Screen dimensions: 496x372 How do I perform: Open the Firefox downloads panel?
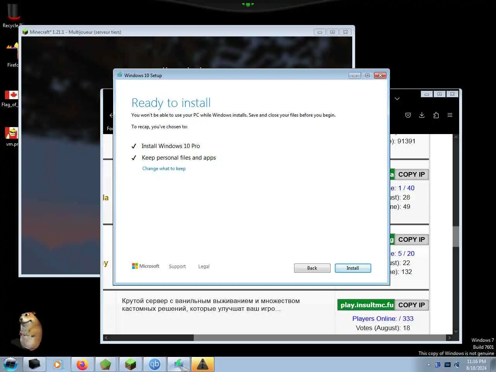[422, 115]
